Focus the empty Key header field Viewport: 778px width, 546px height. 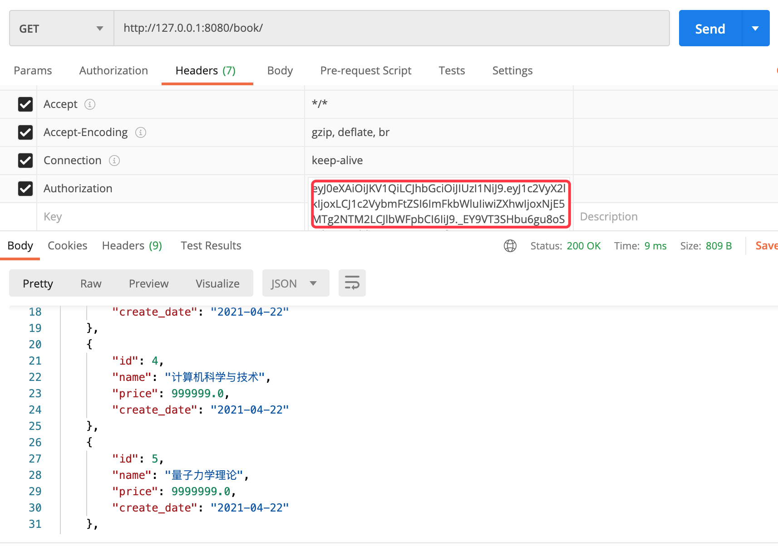[x=170, y=217]
